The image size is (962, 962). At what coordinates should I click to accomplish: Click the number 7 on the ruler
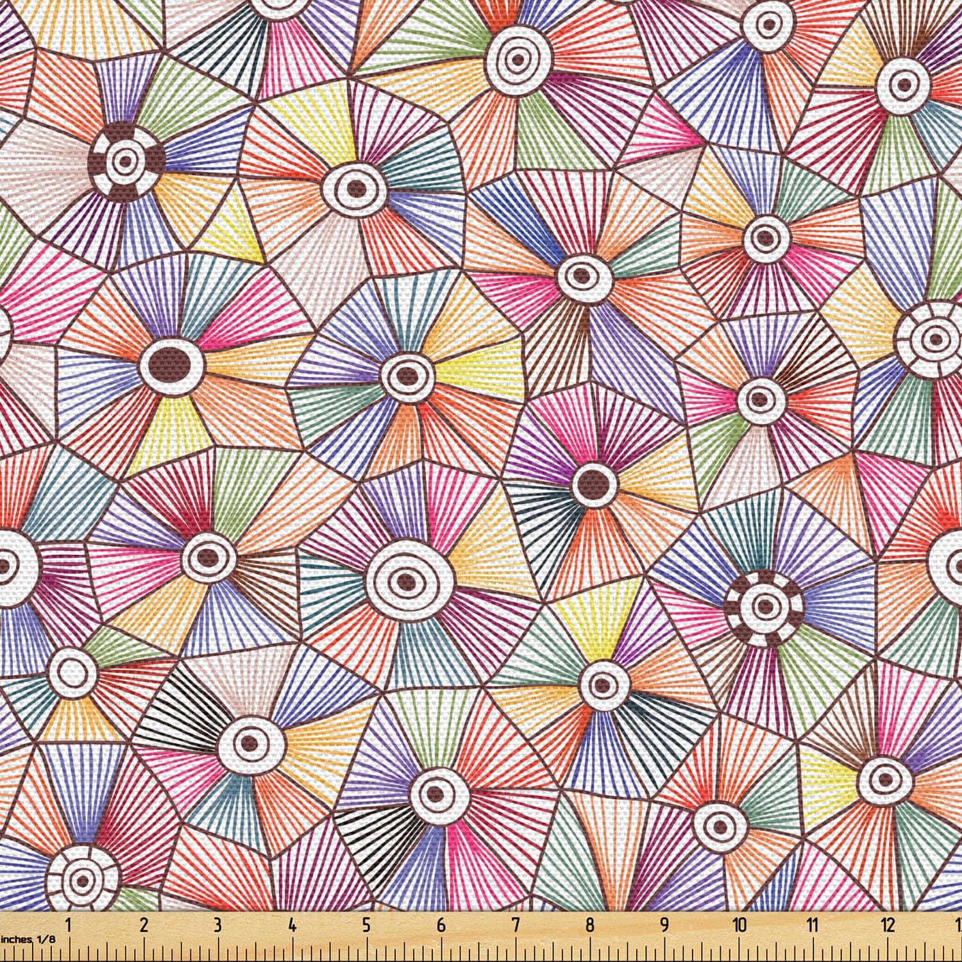tap(515, 925)
